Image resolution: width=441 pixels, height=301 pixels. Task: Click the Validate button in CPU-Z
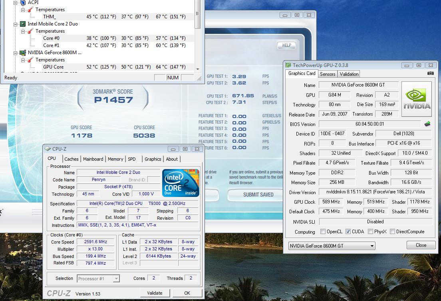155,293
